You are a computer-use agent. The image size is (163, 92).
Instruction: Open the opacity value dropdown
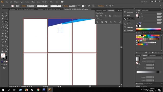point(76,6)
